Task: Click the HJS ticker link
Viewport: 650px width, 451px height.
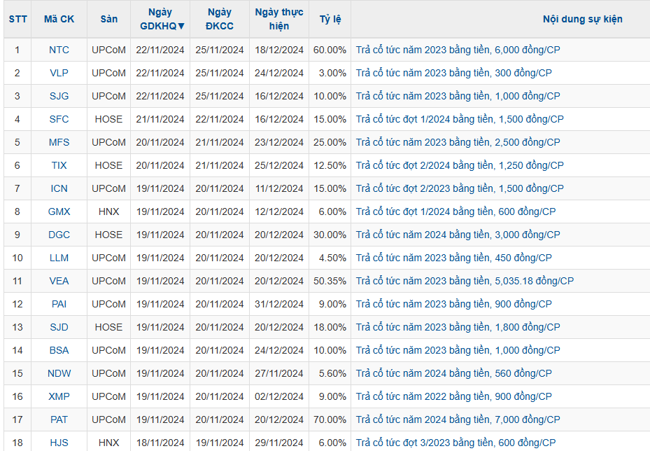Action: (59, 443)
